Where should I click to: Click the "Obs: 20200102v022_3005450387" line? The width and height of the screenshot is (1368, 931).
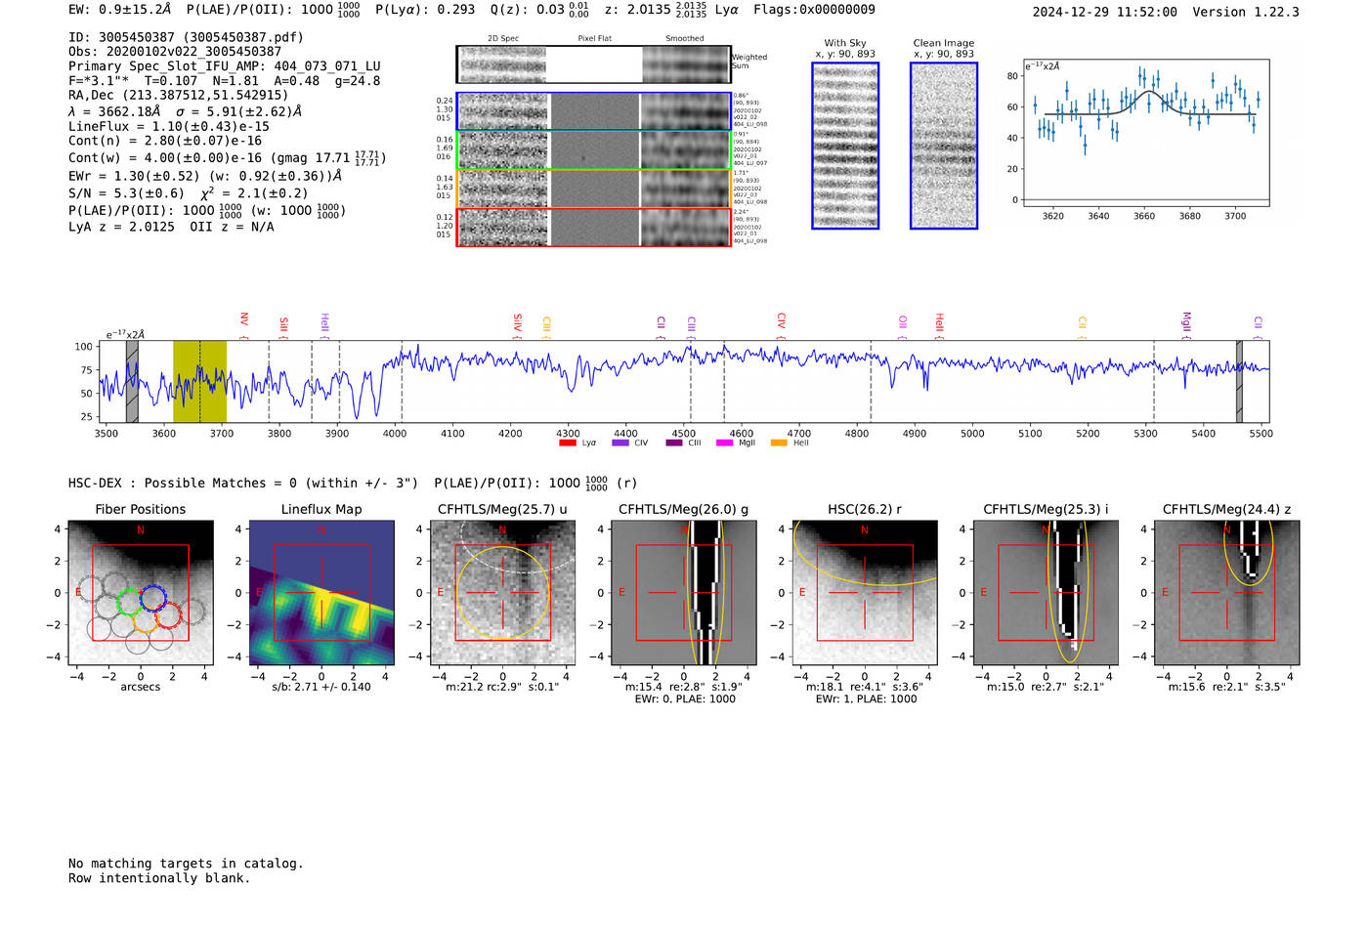pos(175,52)
